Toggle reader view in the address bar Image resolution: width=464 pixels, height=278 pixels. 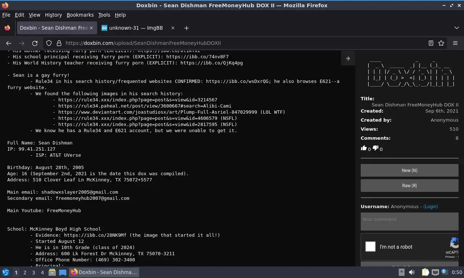click(x=431, y=43)
